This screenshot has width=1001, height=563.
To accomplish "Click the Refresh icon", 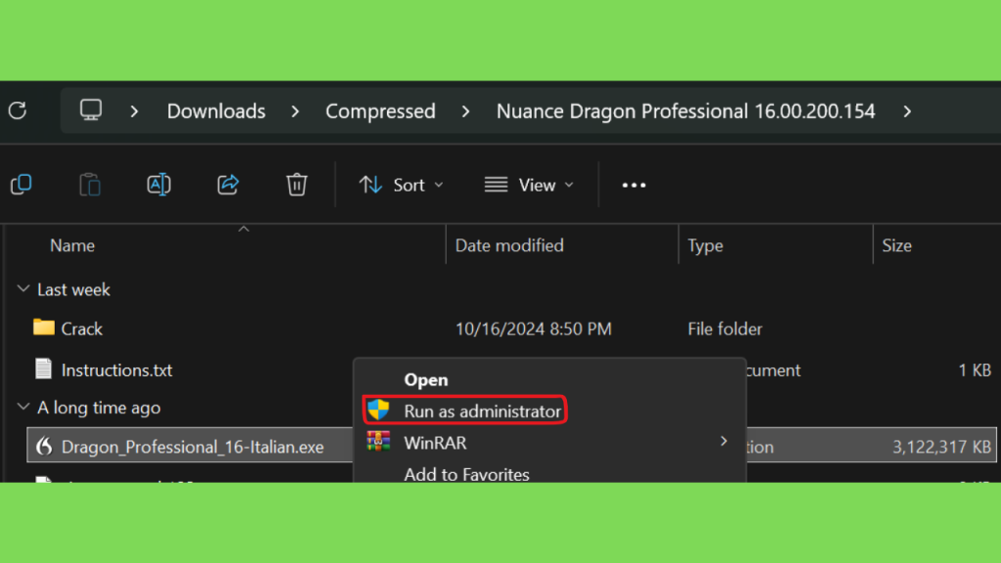I will pyautogui.click(x=18, y=111).
